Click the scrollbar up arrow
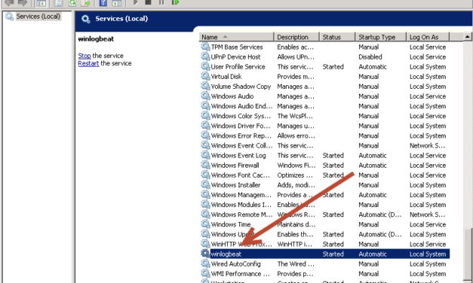Image resolution: width=473 pixels, height=283 pixels. tap(467, 37)
